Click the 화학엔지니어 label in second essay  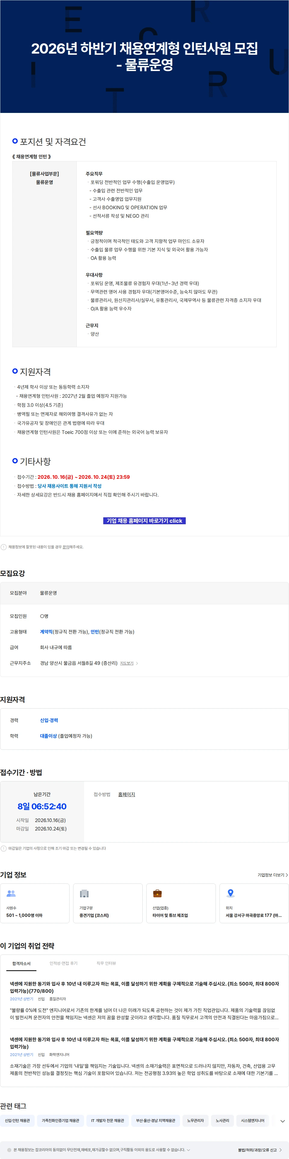coord(59,1055)
